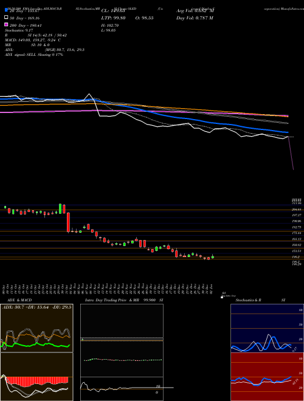This screenshot has height=401, width=304.
Task: Click the 'Avg Vol: 0.682 M' figure
Action: (195, 11)
